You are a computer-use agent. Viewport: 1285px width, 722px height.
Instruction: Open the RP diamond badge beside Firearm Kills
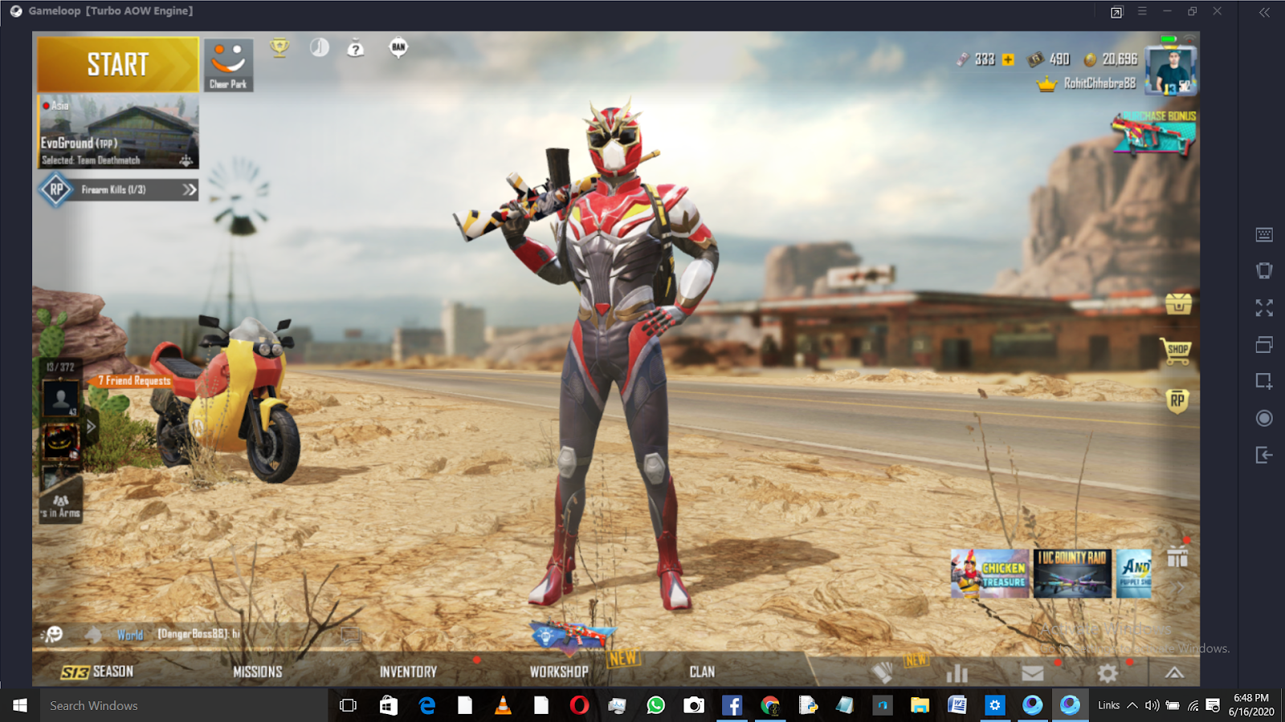coord(56,190)
